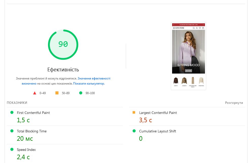Image resolution: width=248 pixels, height=163 pixels.
Task: Click the left arrow on promo banner
Action: [x=174, y=25]
